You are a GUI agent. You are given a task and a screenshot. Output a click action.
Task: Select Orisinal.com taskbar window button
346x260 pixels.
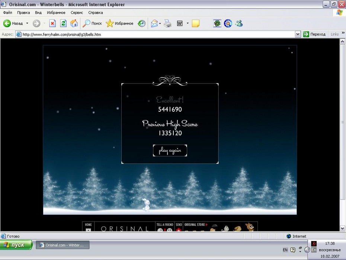pyautogui.click(x=63, y=245)
